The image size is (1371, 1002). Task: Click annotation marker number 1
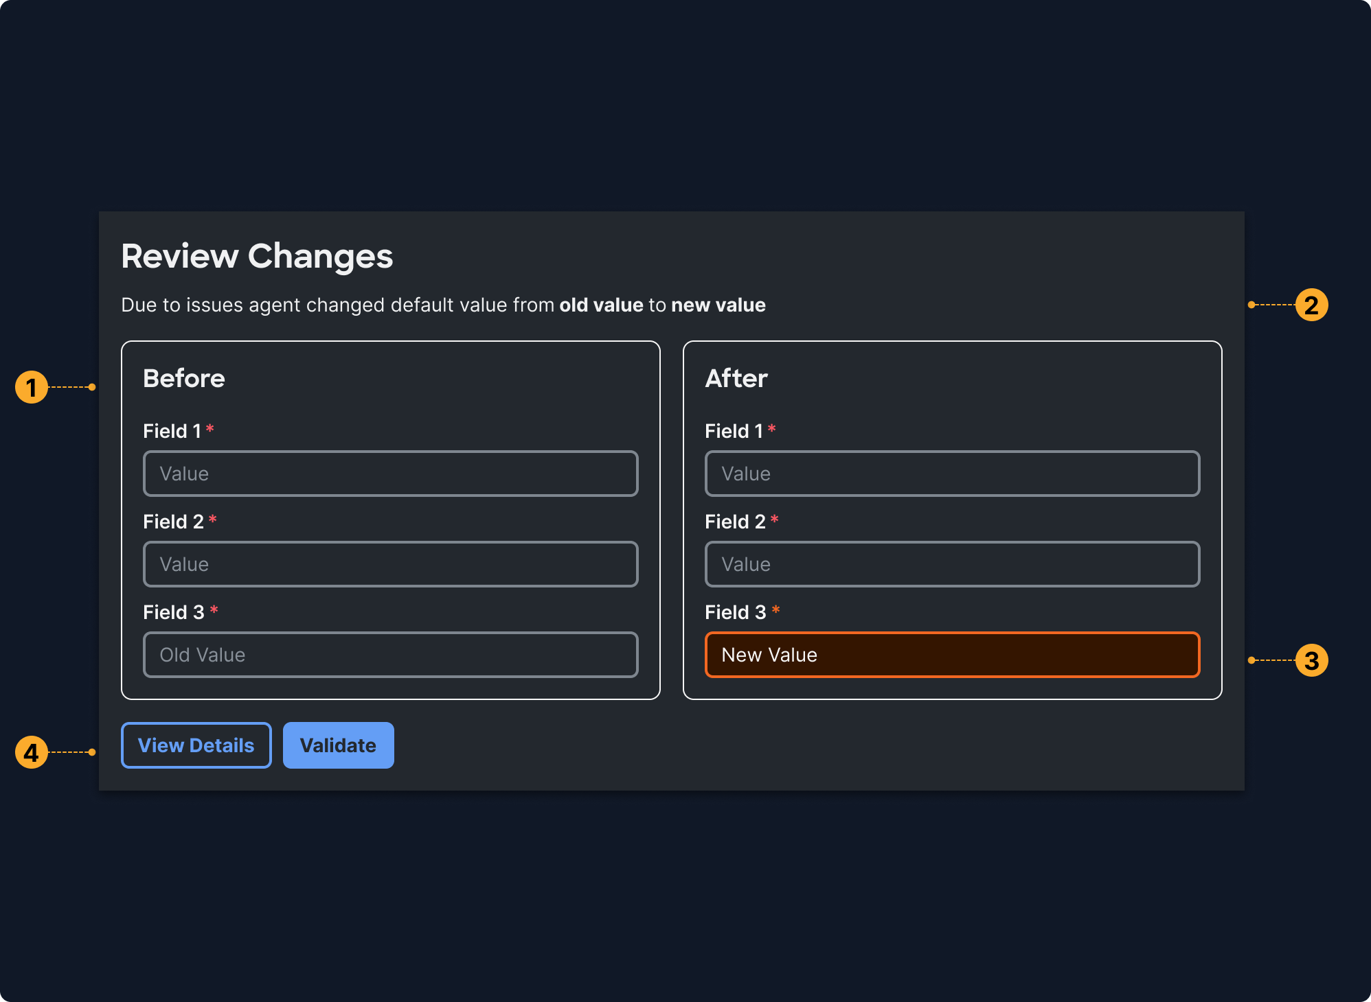(x=32, y=387)
